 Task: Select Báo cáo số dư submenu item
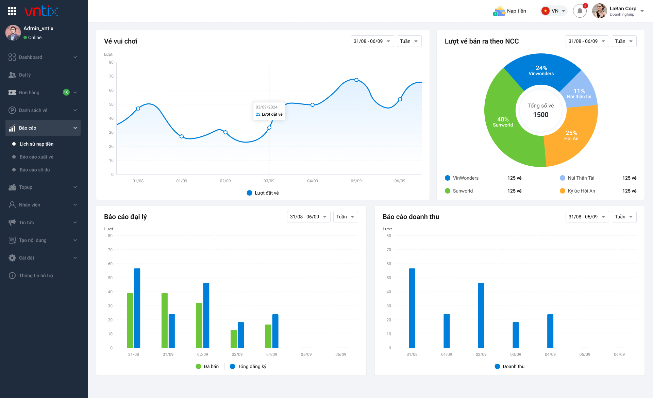(x=35, y=170)
